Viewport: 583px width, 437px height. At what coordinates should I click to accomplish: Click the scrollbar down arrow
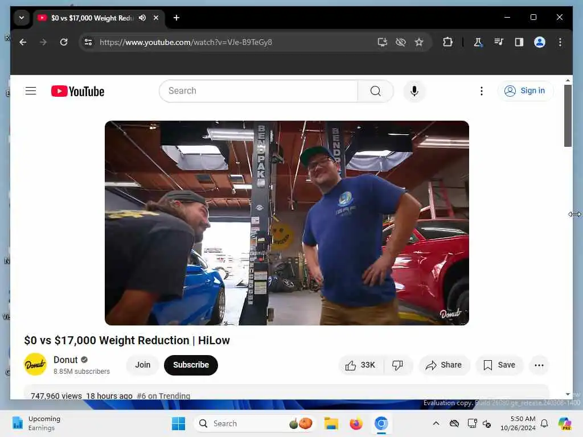coord(568,394)
